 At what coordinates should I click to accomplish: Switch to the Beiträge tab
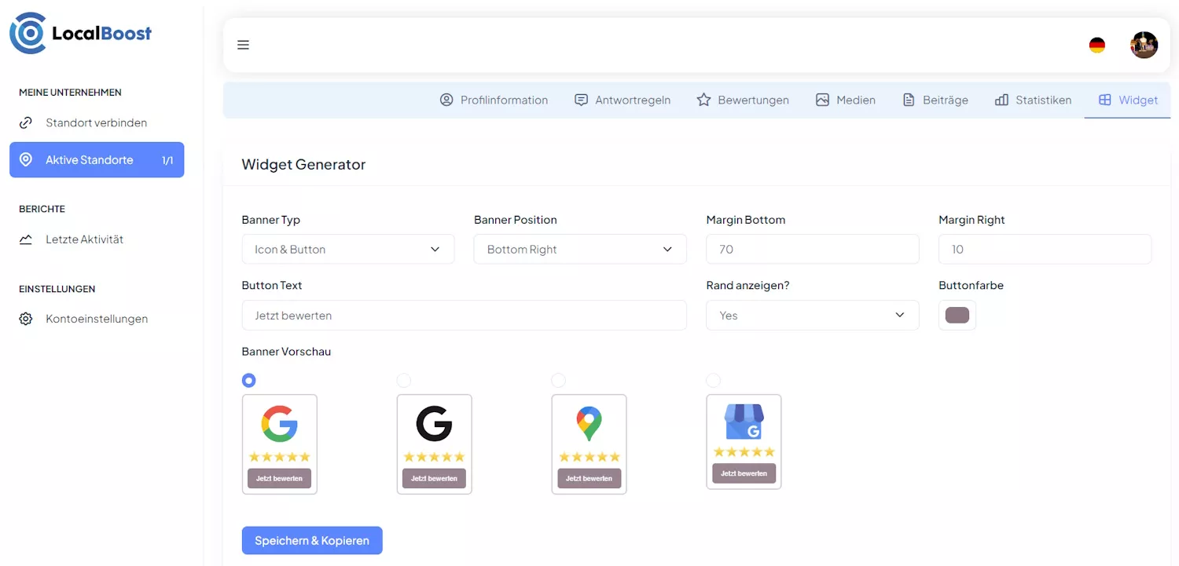(x=935, y=100)
